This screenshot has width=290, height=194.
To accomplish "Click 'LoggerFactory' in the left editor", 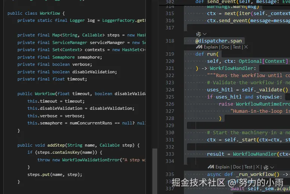I will pyautogui.click(x=118, y=20).
